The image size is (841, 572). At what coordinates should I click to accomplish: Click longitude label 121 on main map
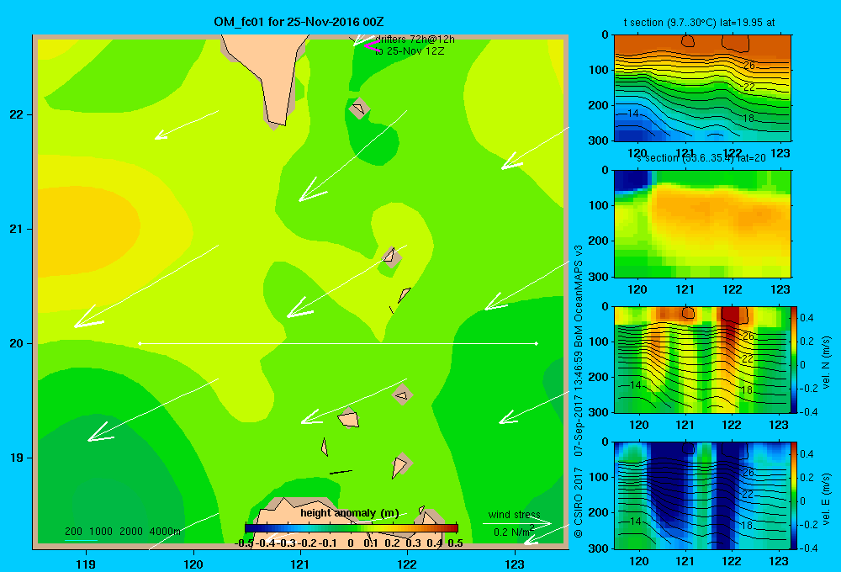pos(300,564)
